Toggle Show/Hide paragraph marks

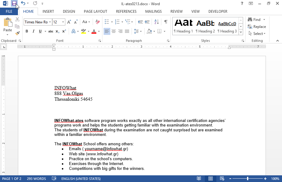click(166, 22)
